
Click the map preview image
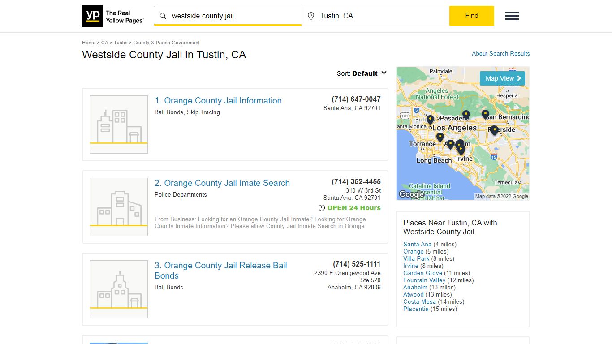[x=463, y=133]
